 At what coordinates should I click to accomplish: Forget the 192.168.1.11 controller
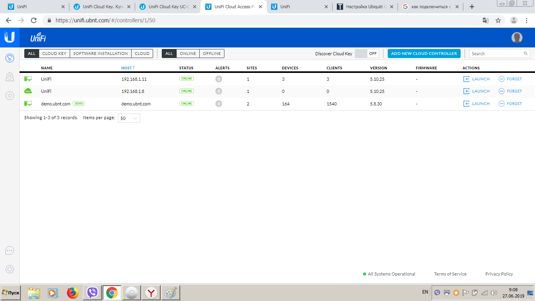click(510, 79)
